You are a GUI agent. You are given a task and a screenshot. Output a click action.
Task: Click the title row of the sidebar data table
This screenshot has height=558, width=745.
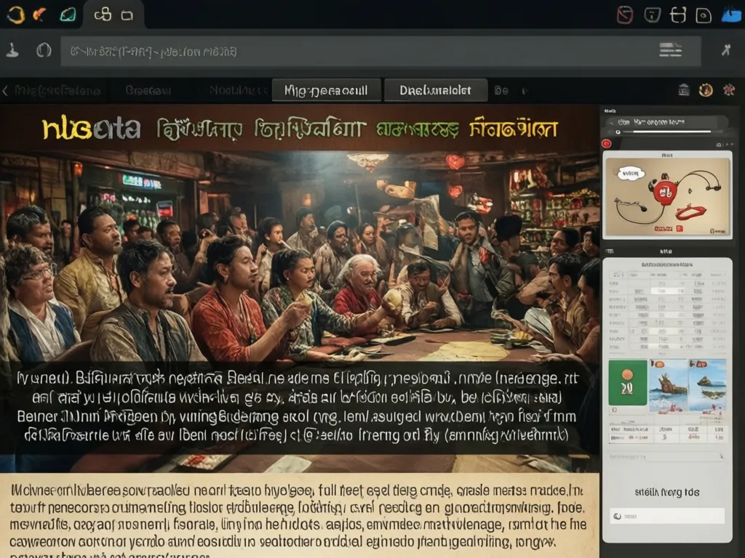[667, 264]
